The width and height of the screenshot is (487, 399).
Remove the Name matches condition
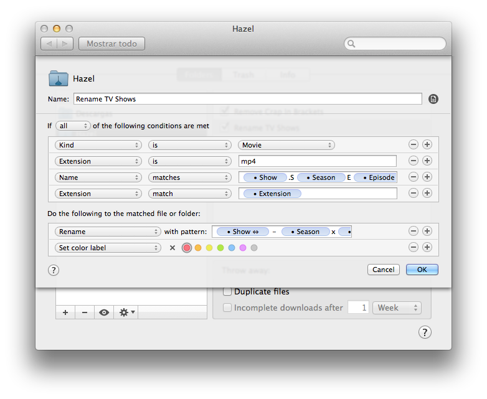pyautogui.click(x=413, y=177)
